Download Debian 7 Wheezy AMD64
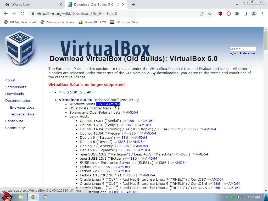 (x=140, y=146)
